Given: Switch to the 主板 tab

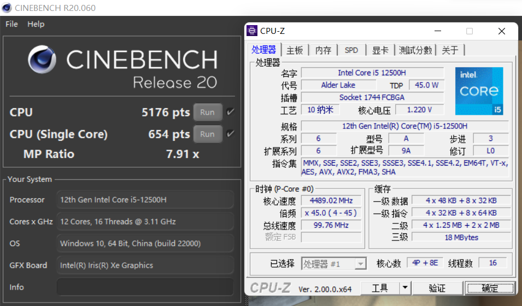Looking at the screenshot, I should tap(295, 50).
